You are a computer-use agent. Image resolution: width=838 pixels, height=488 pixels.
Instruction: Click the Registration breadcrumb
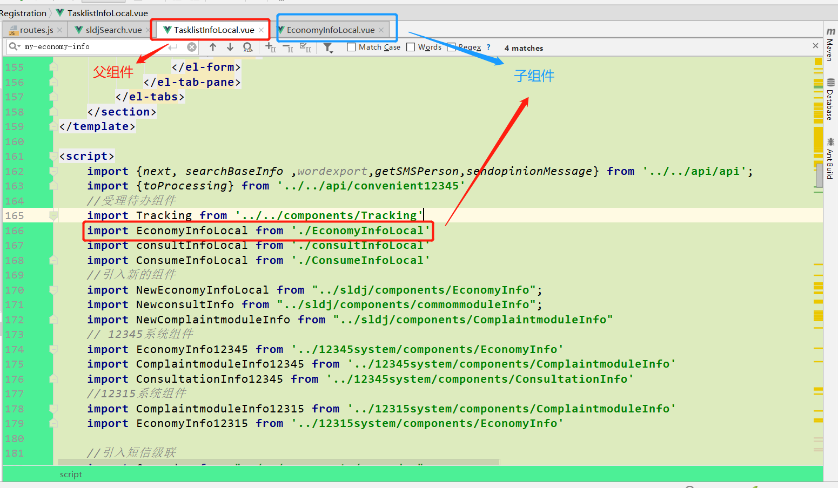23,13
